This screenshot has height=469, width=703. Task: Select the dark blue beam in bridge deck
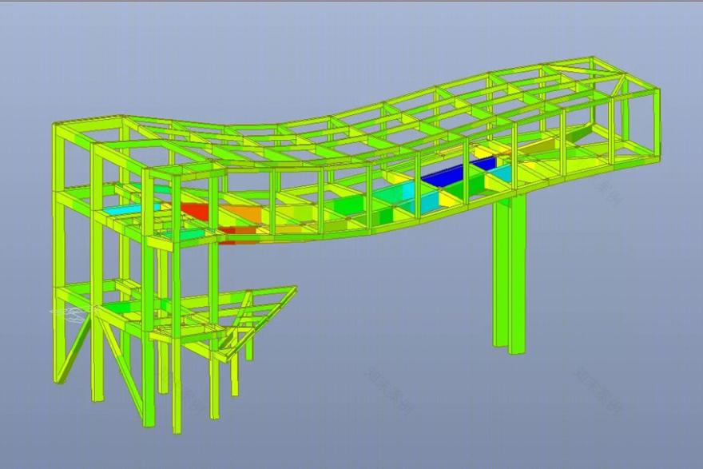click(x=454, y=174)
